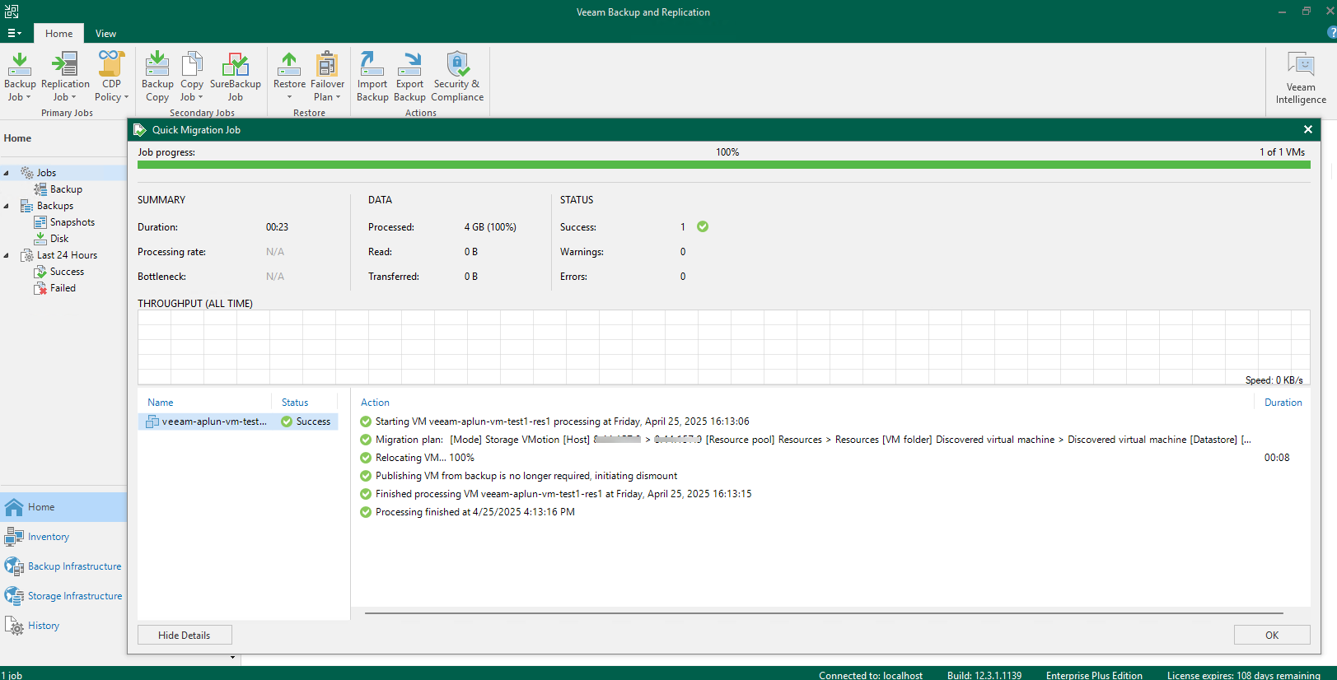Collapse the Backups tree node
This screenshot has height=680, width=1337.
pos(7,206)
